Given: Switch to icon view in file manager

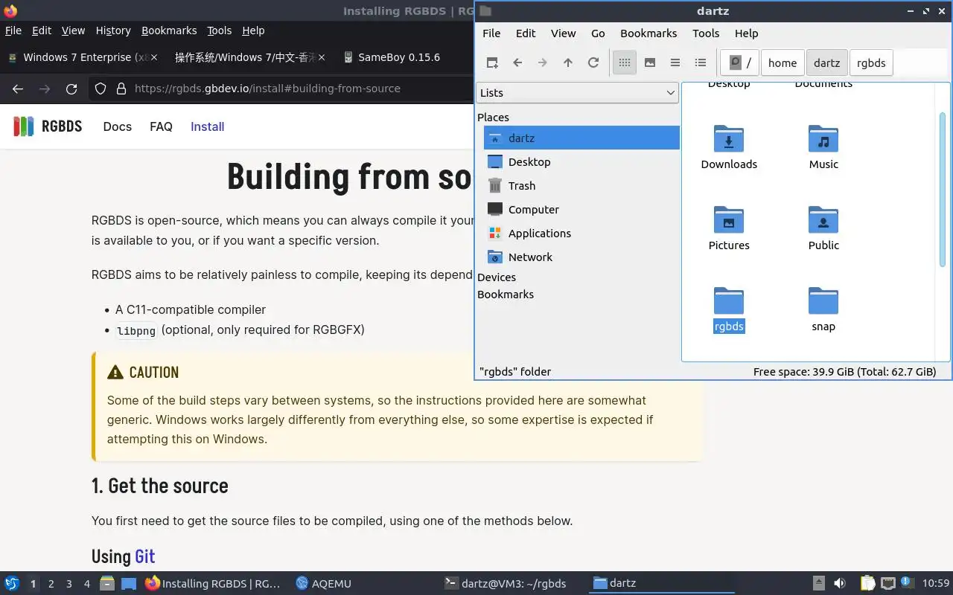Looking at the screenshot, I should point(625,62).
